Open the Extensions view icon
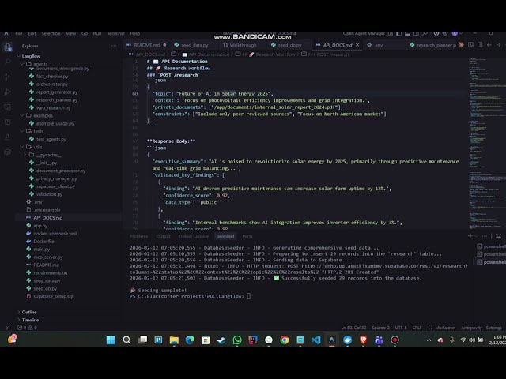506x379 pixels. 8,122
